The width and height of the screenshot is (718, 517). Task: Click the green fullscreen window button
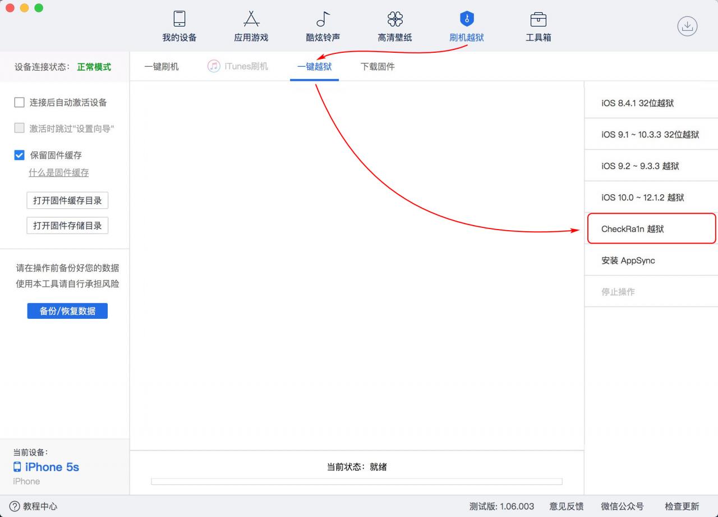pyautogui.click(x=39, y=8)
